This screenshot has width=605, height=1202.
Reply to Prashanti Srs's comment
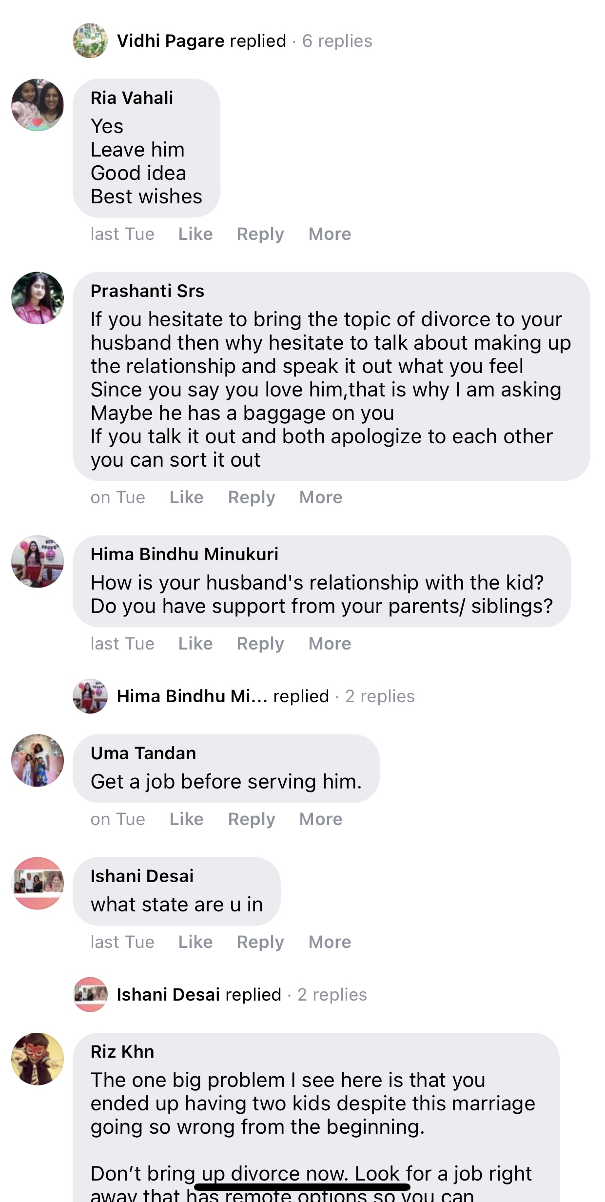click(252, 497)
